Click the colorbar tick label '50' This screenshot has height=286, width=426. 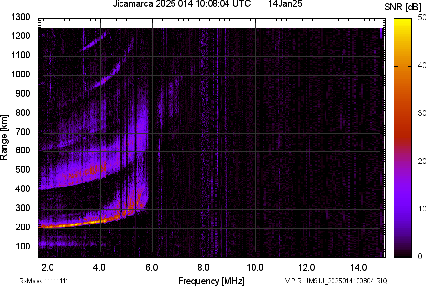422,18
